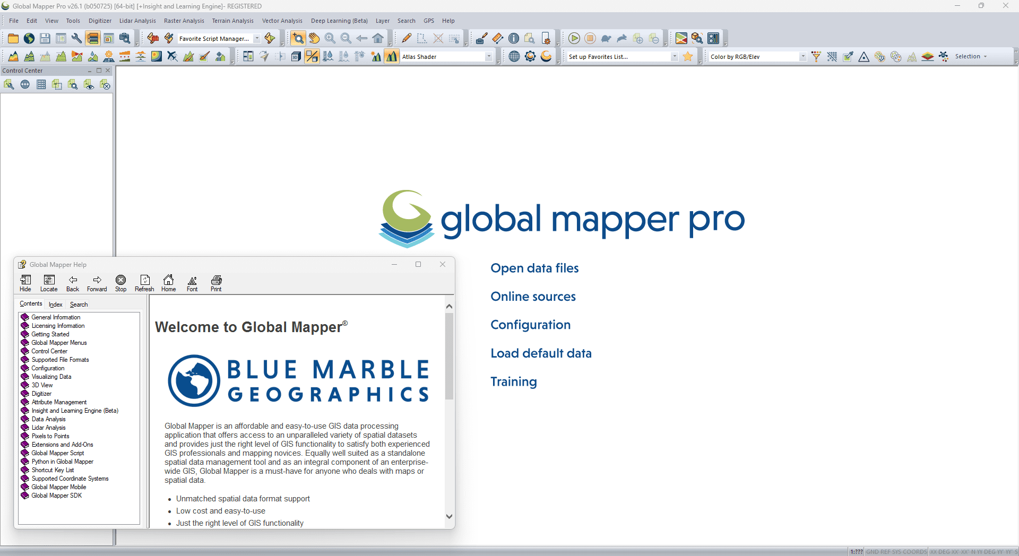Toggle the hill shading mountain button
This screenshot has height=556, width=1019.
392,57
